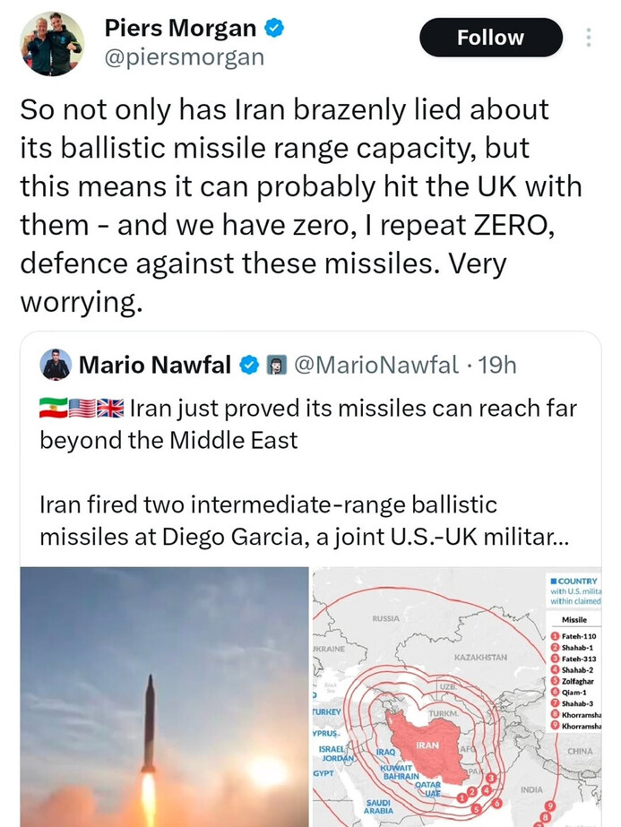Click the Fateh-110 number 1 legend marker
The image size is (621, 827).
click(556, 637)
